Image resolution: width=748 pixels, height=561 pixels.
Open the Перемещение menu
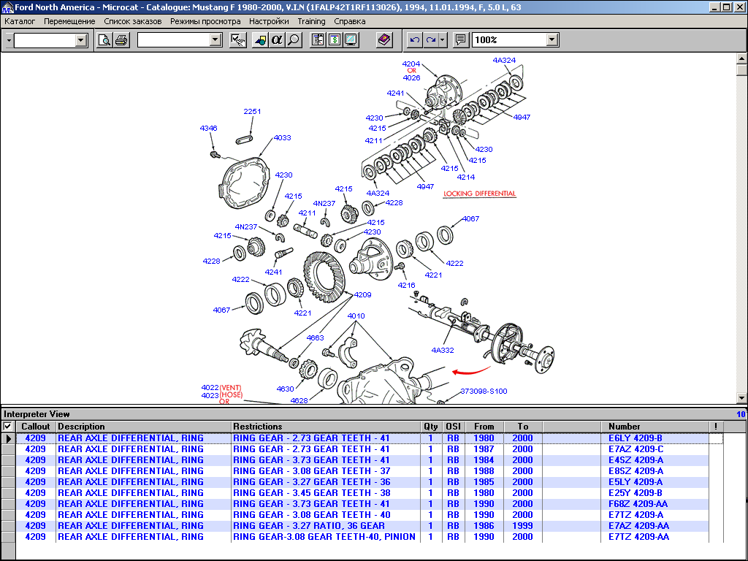click(69, 21)
